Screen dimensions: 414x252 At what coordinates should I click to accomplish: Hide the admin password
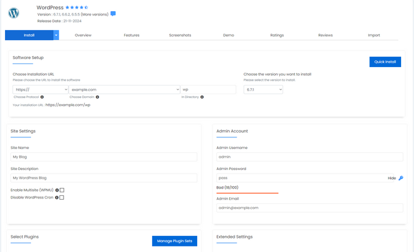(391, 178)
